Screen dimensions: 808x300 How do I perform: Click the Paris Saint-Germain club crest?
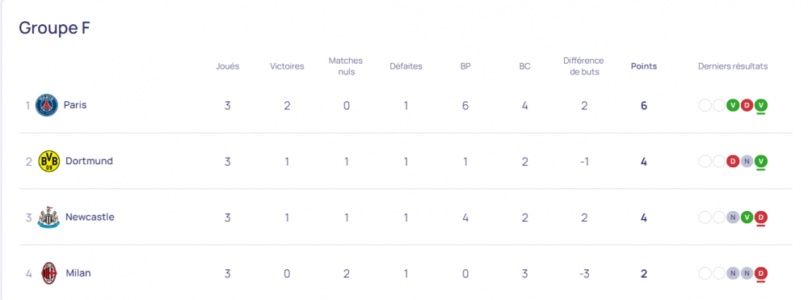47,105
